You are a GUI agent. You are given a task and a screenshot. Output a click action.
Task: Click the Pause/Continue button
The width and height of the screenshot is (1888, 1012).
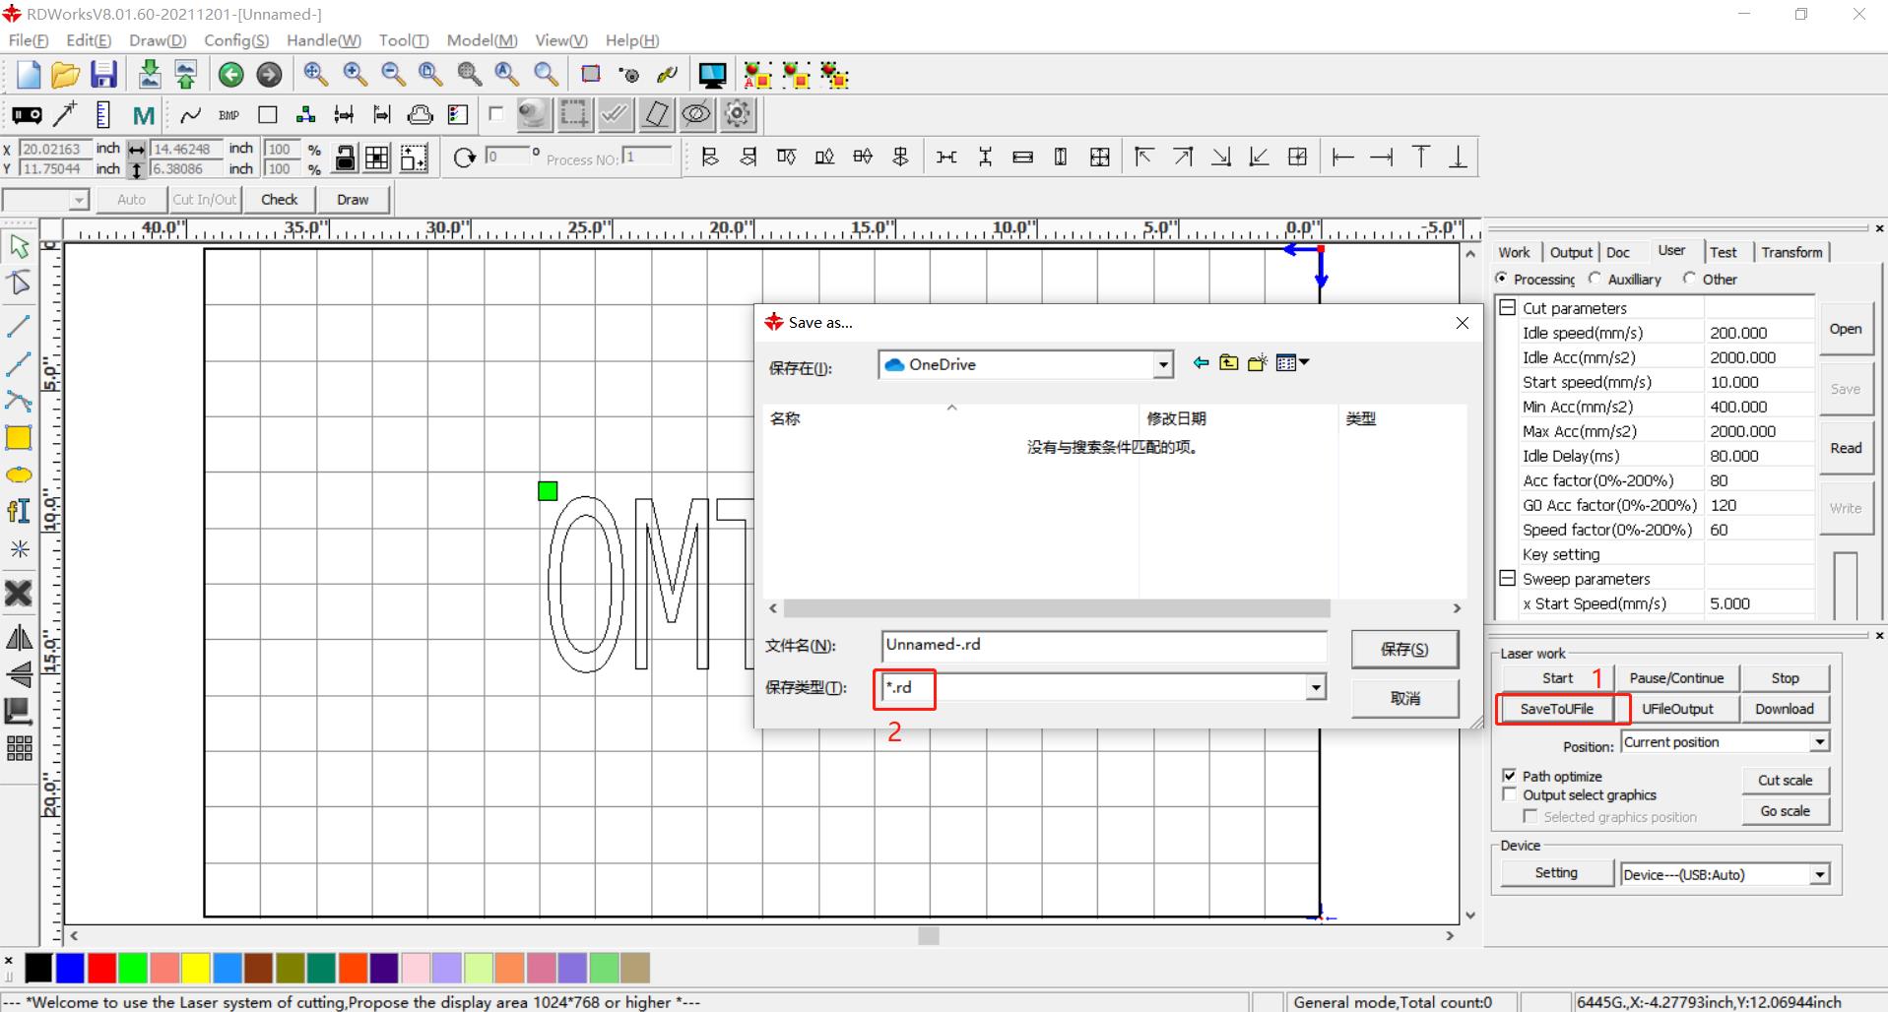click(1676, 678)
